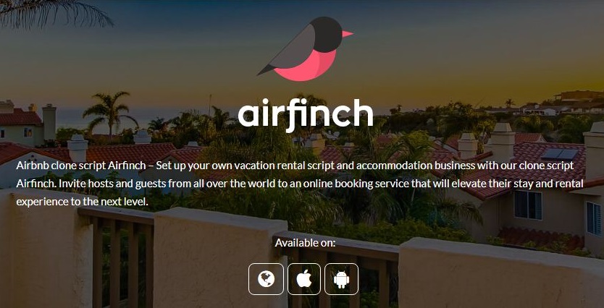Click the wooden balcony railing at left
This screenshot has height=308, width=604.
116,257
